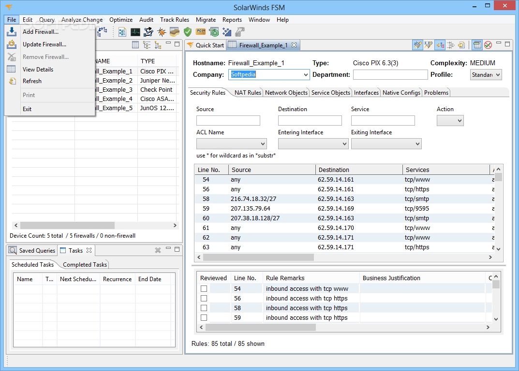The width and height of the screenshot is (519, 371).
Task: Click the Source filter input field
Action: [x=228, y=121]
